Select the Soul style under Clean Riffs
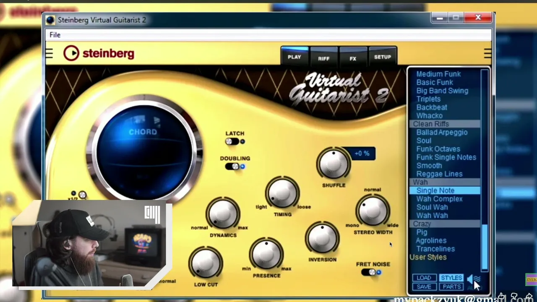Viewport: 537px width, 302px height. [424, 141]
